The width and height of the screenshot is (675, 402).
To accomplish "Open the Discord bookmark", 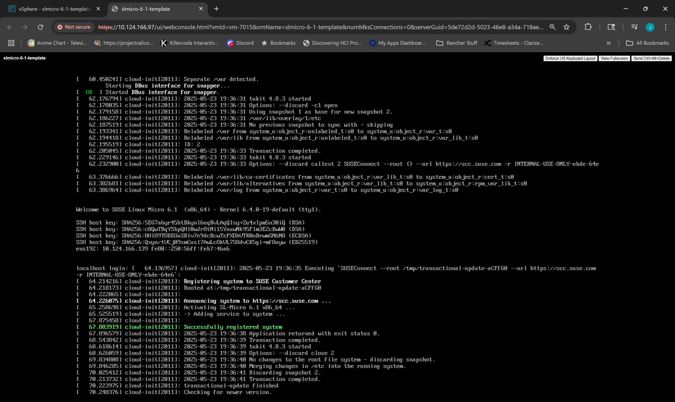I will 240,43.
